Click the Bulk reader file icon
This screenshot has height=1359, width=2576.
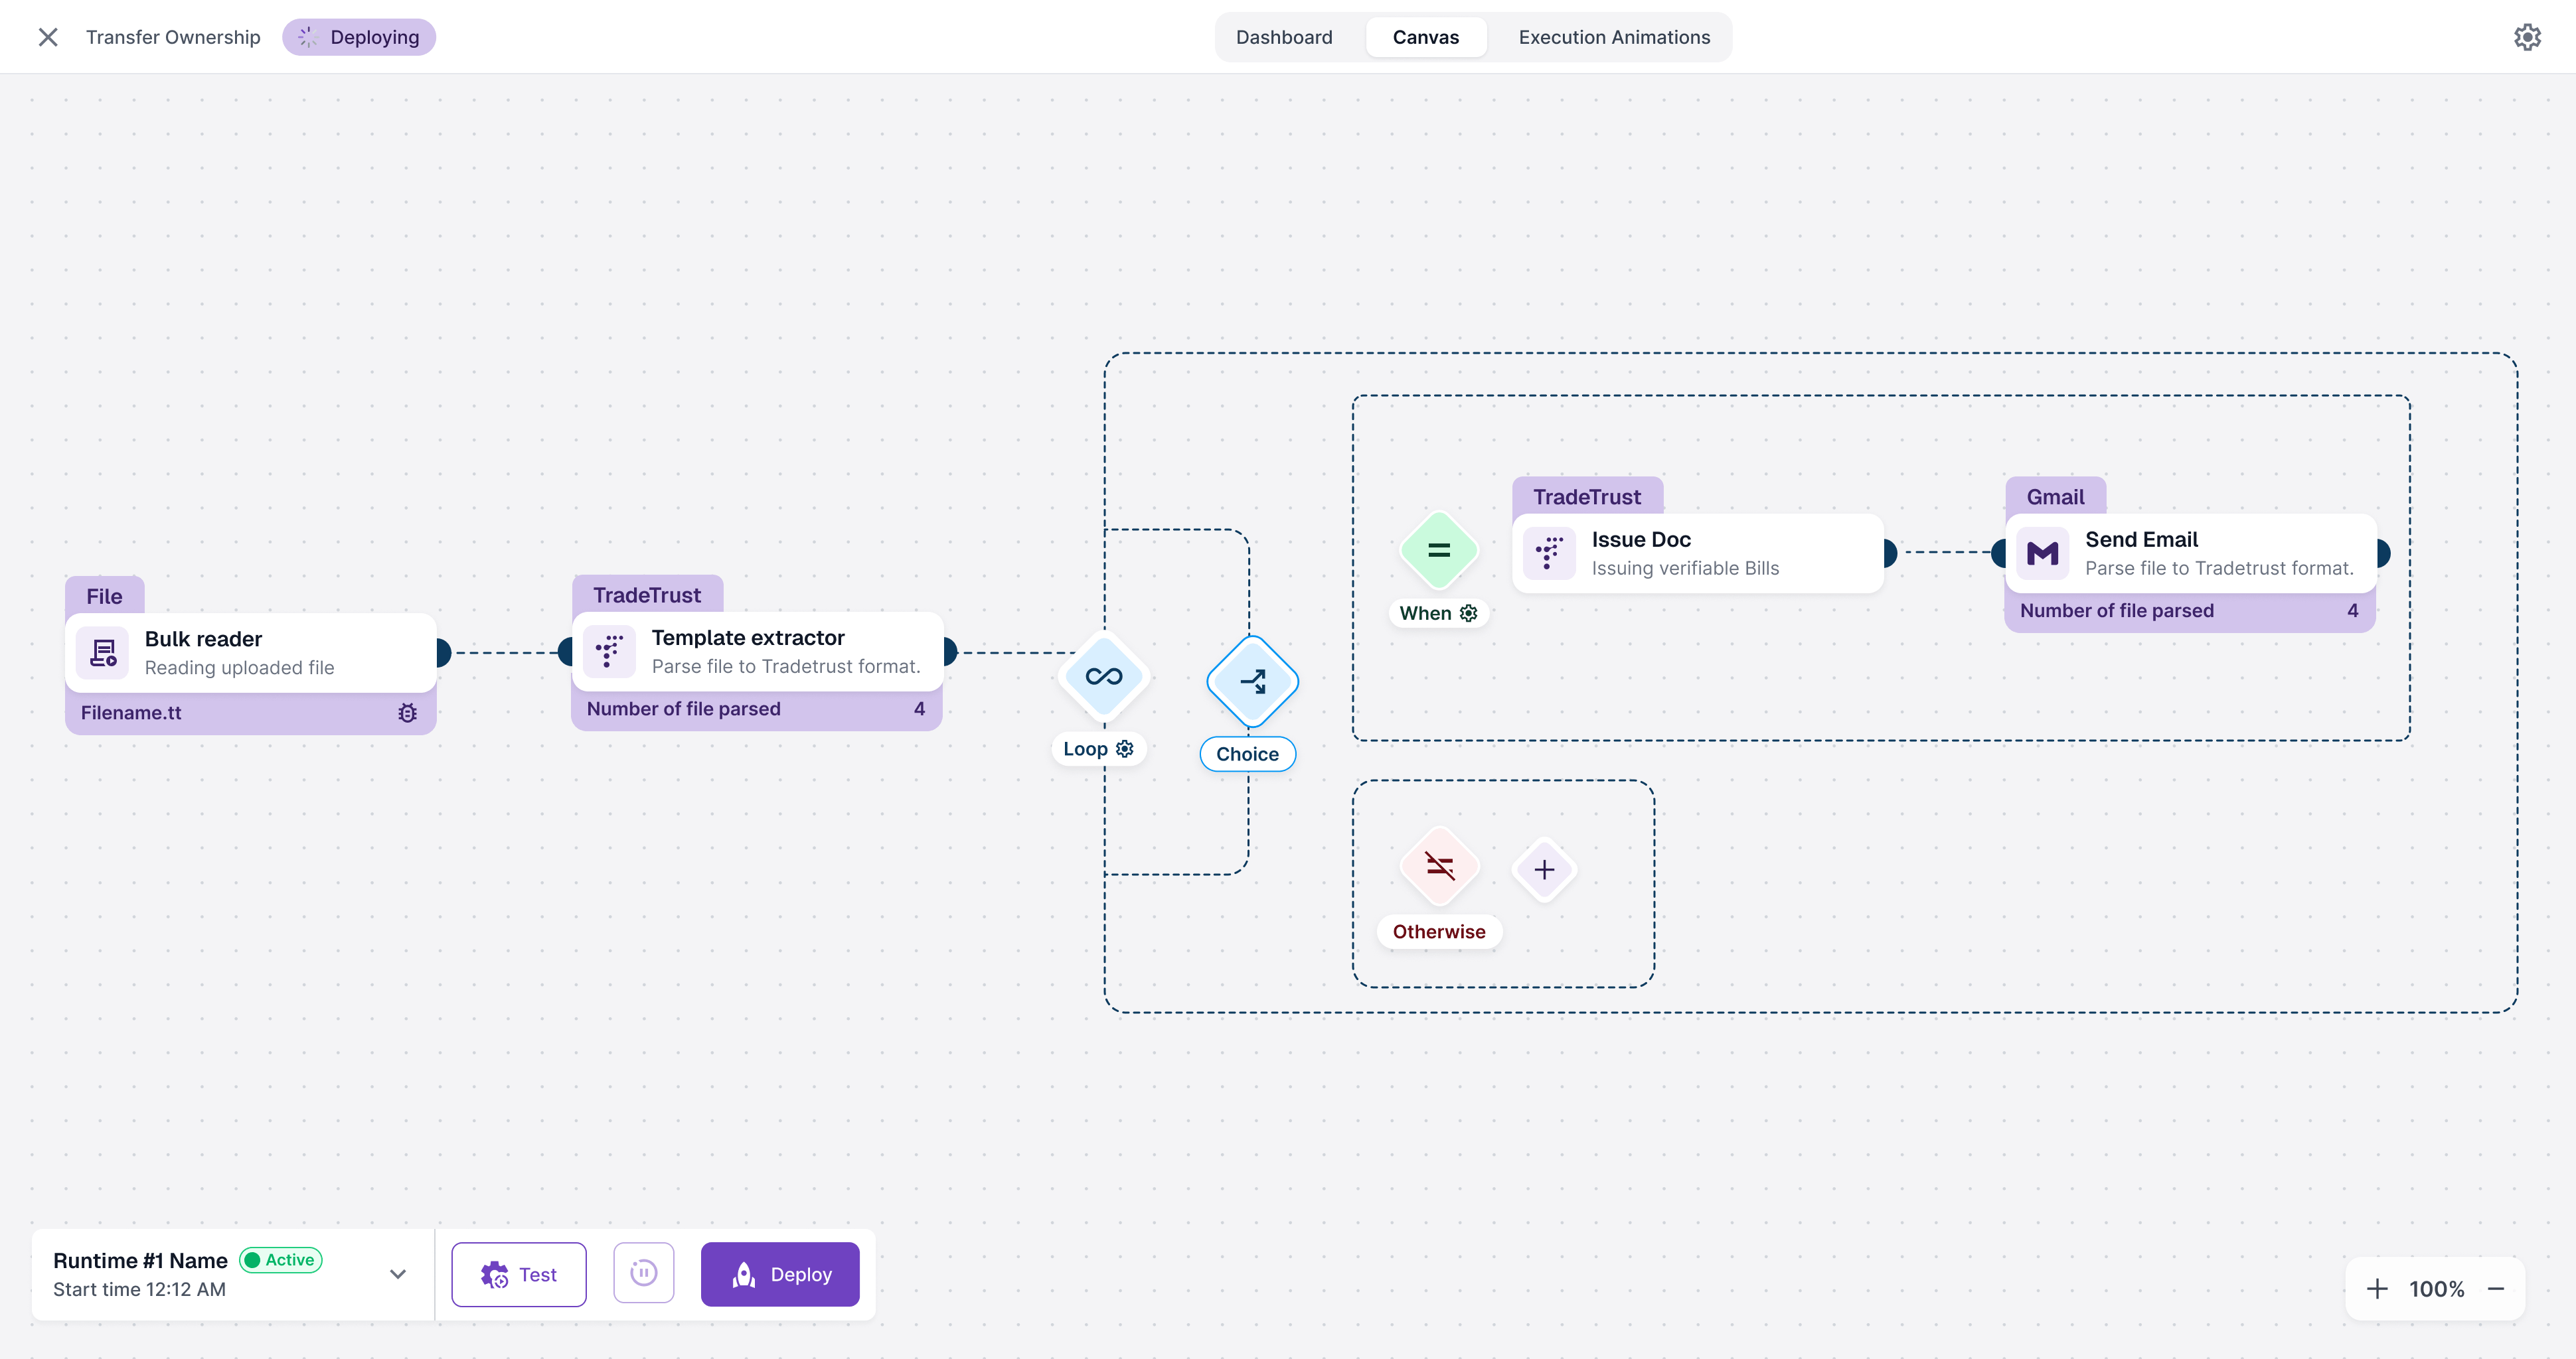103,652
